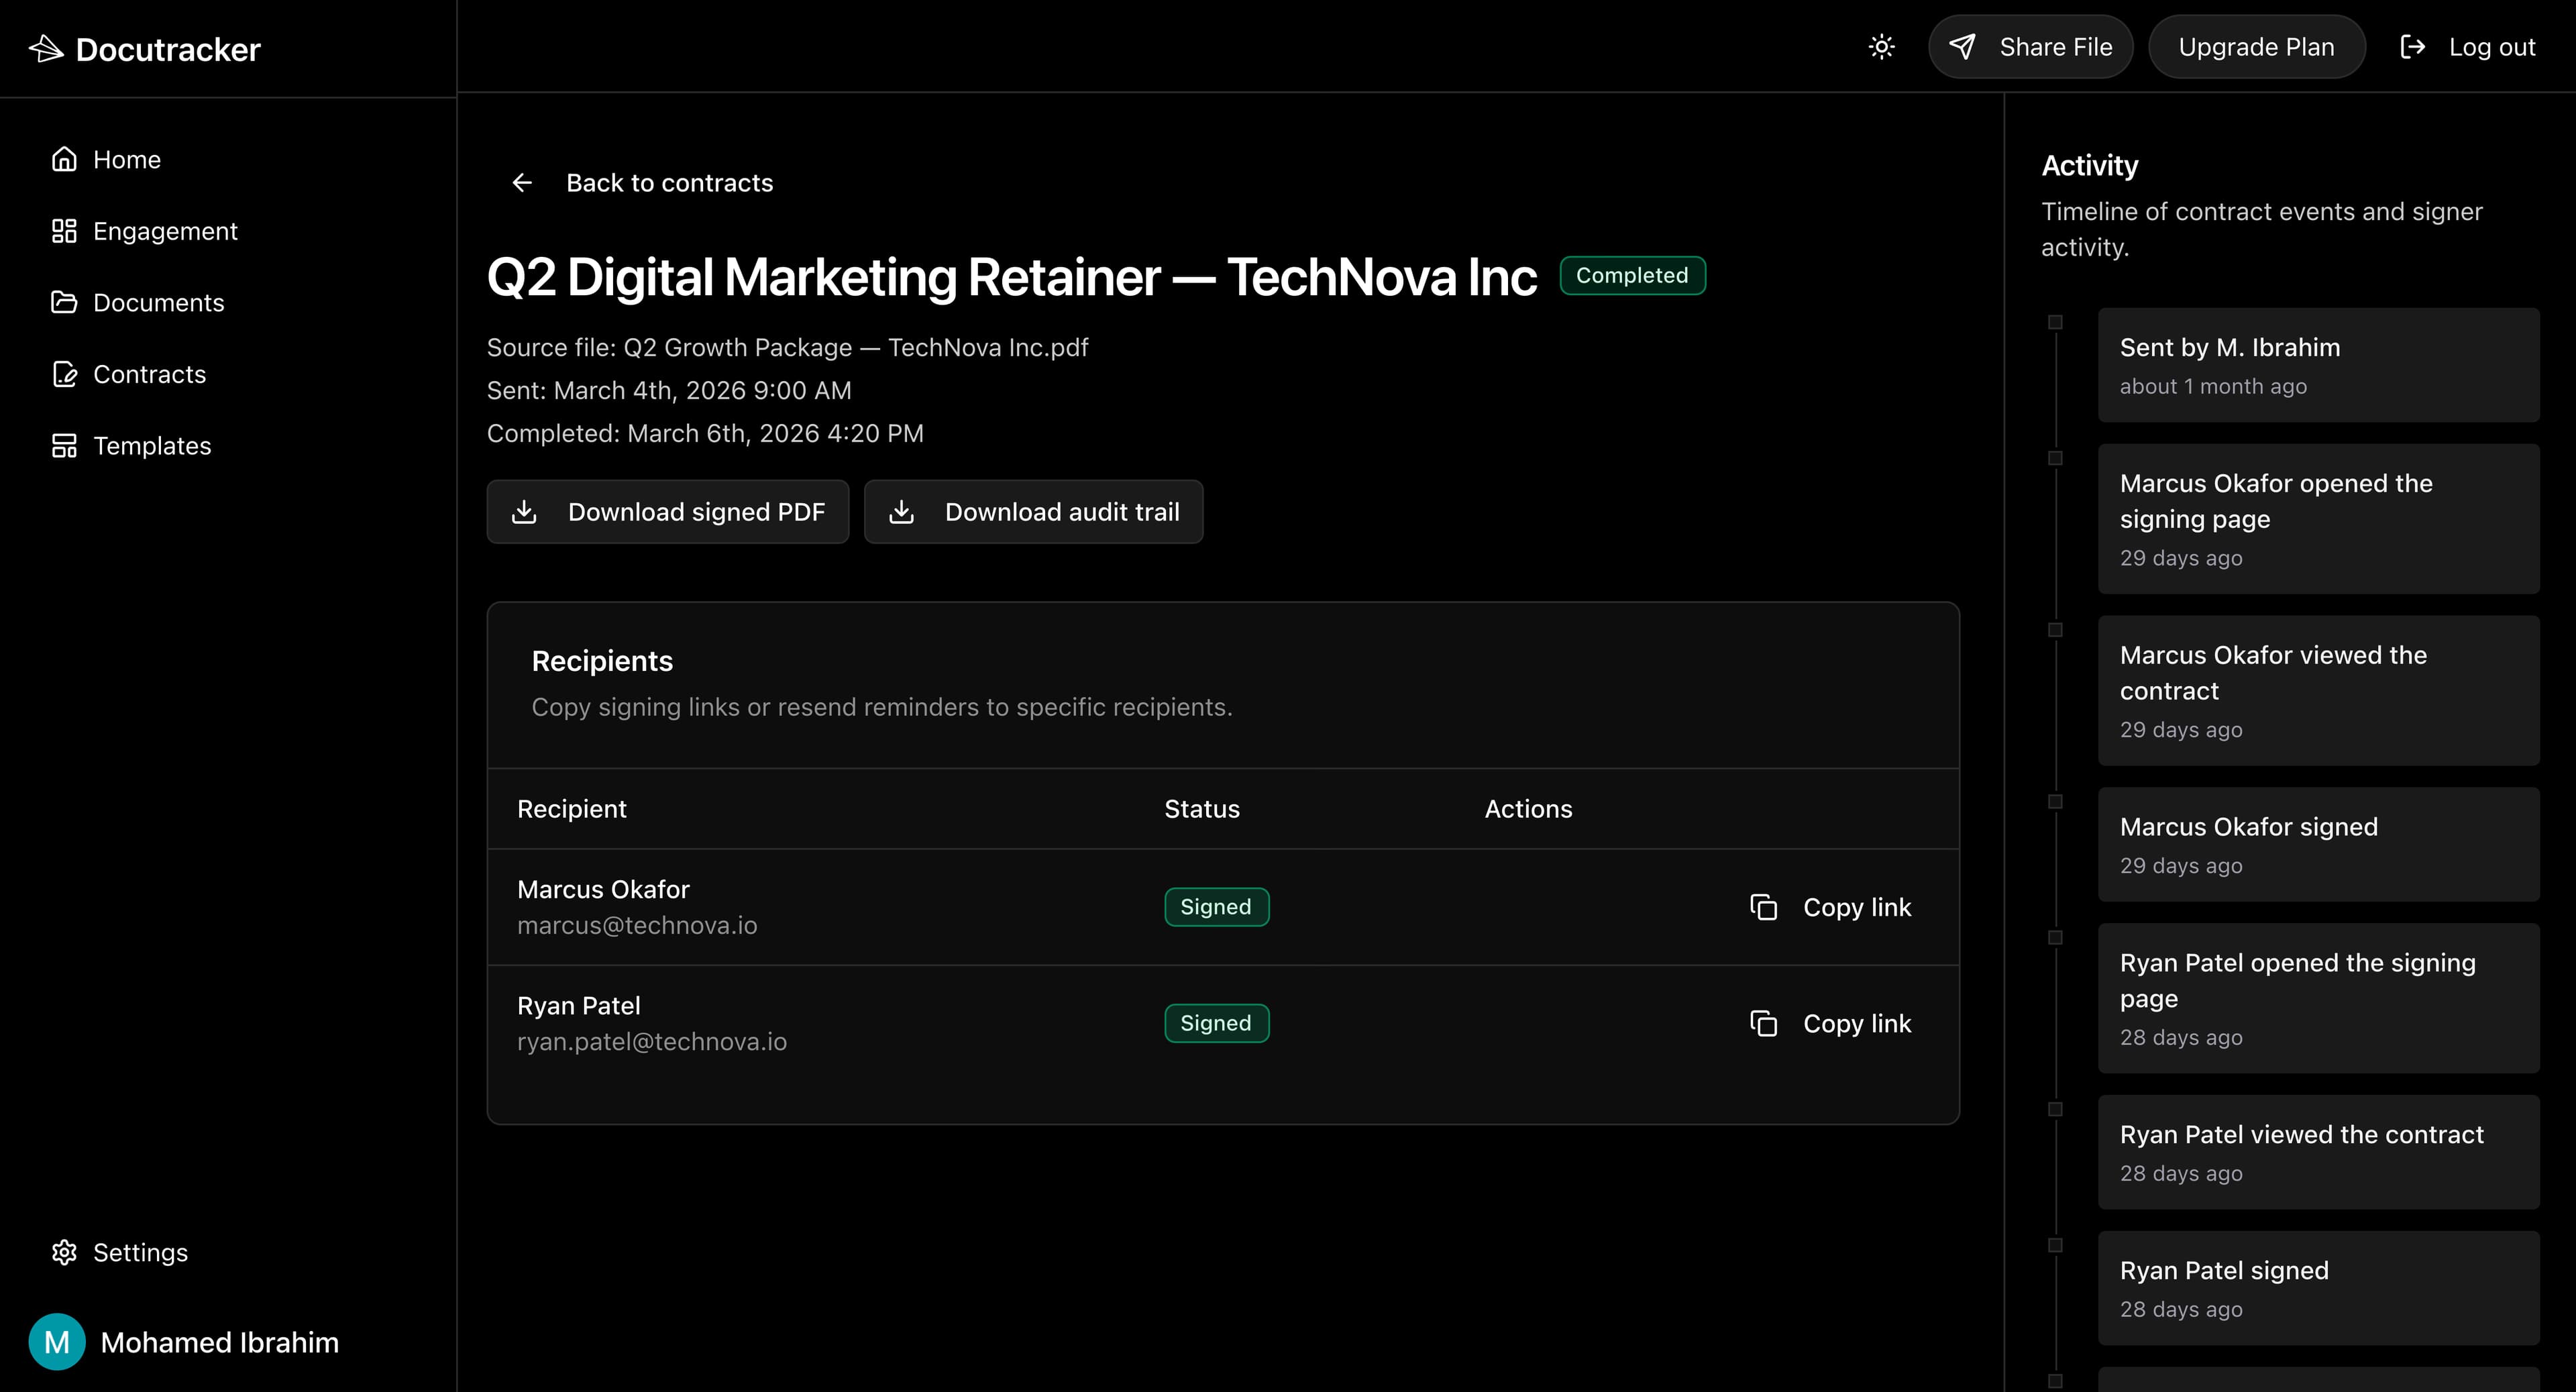The height and width of the screenshot is (1392, 2576).
Task: Click the Documents folder icon
Action: [64, 302]
